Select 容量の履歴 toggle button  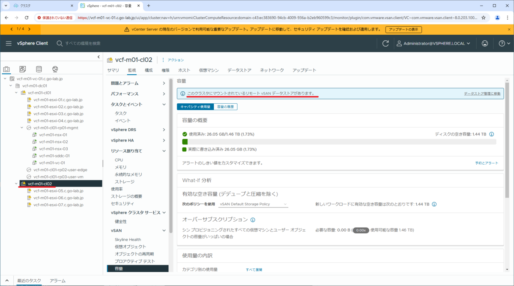(x=225, y=107)
